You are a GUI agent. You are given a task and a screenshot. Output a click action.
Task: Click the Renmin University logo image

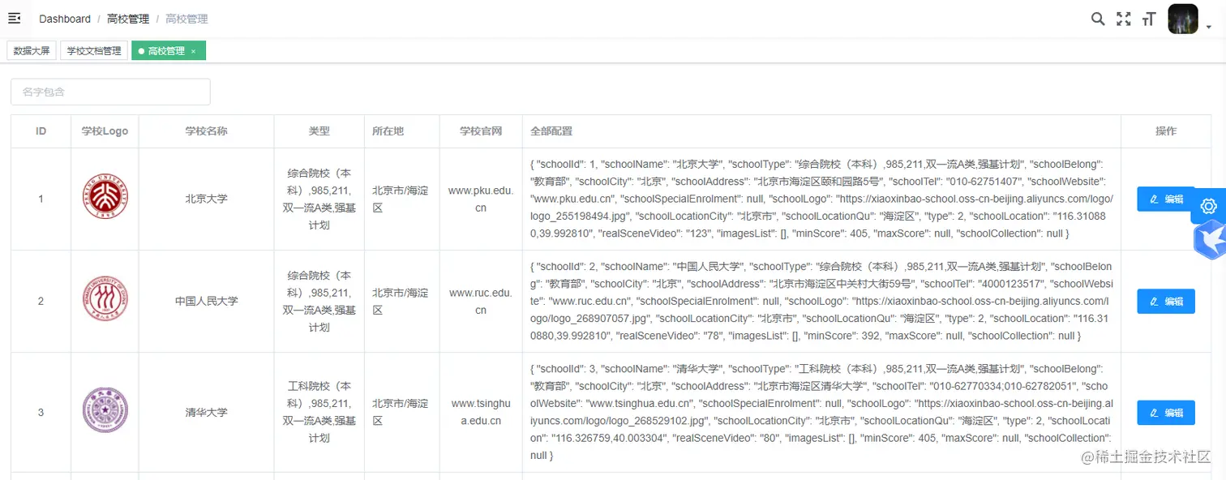point(105,301)
